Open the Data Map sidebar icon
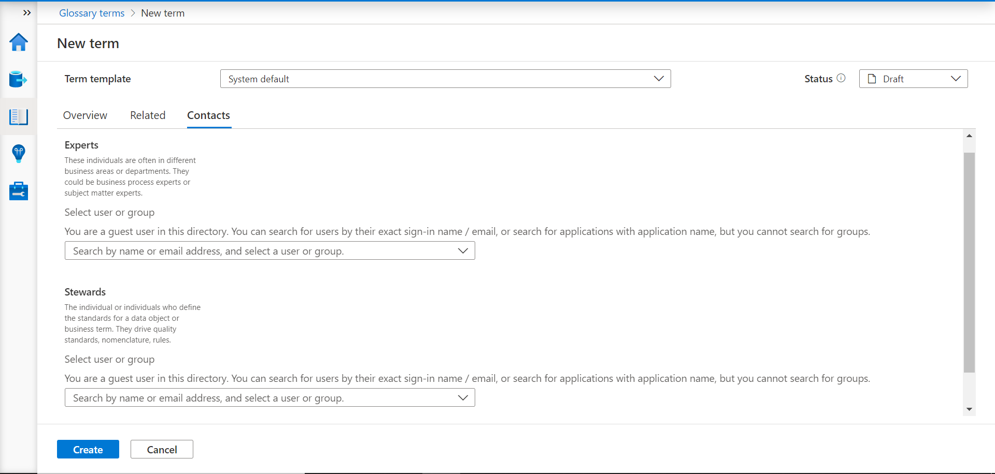995x474 pixels. point(18,79)
